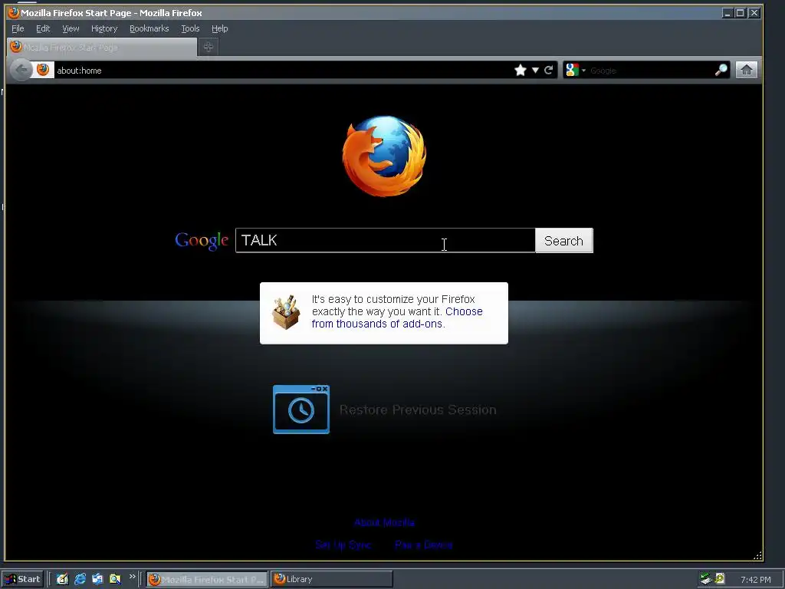Open the History menu
785x589 pixels.
tap(104, 28)
